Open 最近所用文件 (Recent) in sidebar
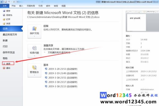This screenshot has height=106, width=159. [10, 35]
